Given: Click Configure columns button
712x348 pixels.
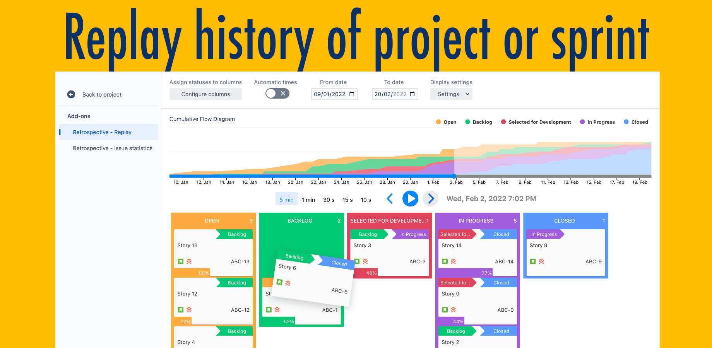Looking at the screenshot, I should point(205,94).
